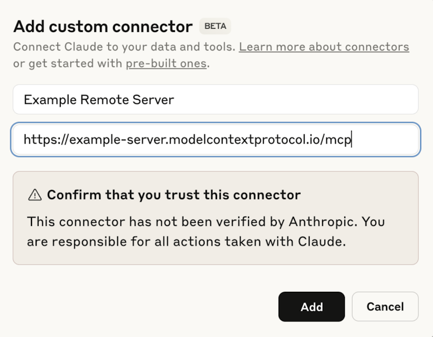Click the URL starting with https://example-server

pyautogui.click(x=187, y=139)
